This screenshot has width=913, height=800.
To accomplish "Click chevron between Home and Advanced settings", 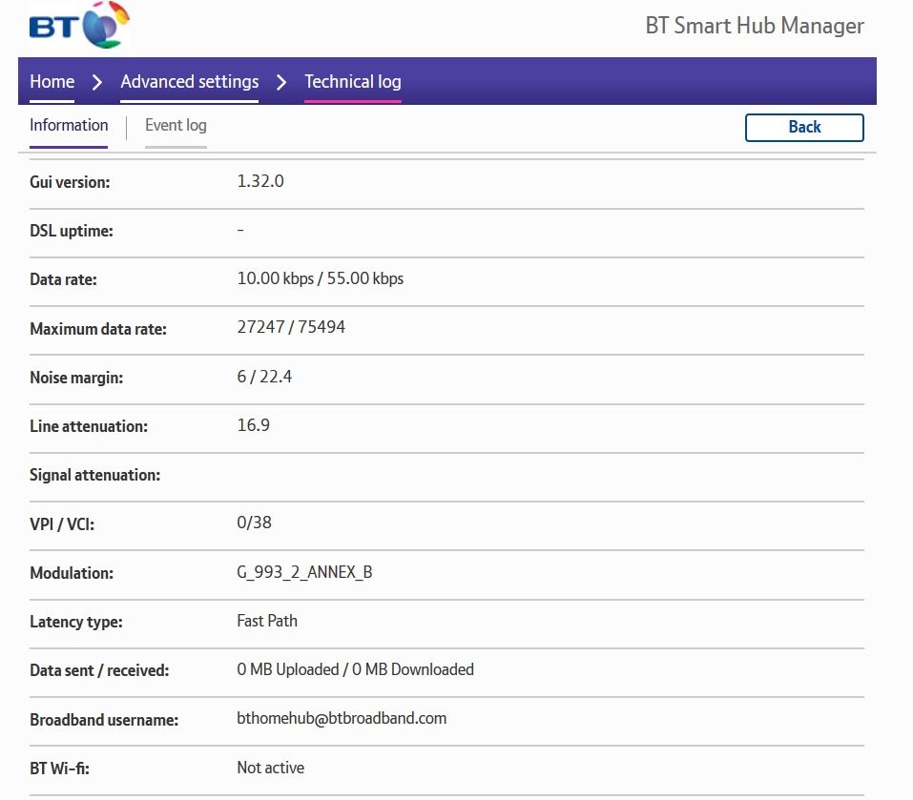I will click(97, 83).
